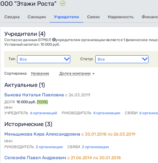Expand the Статус dropdown
This screenshot has width=158, height=163.
122,59
